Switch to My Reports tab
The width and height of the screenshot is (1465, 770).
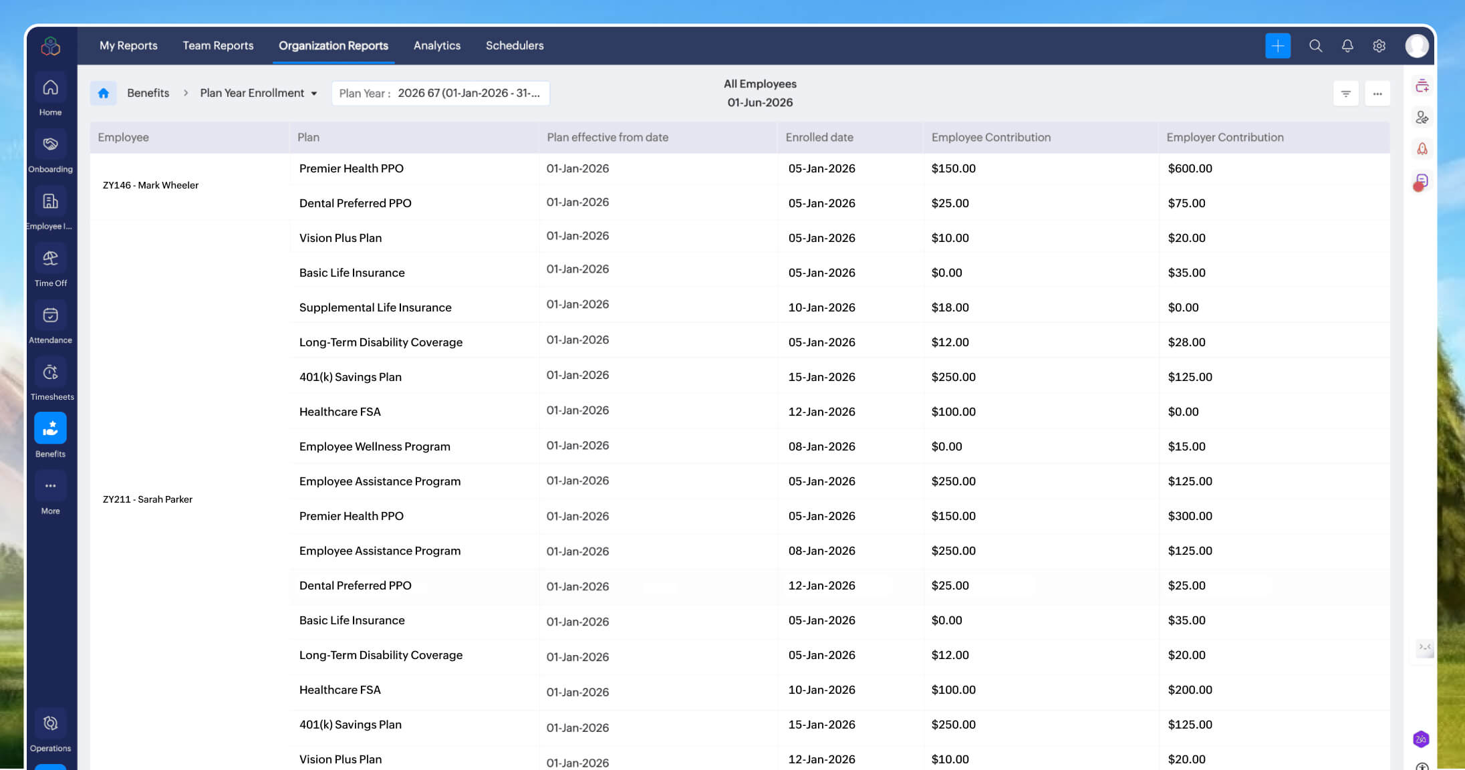pos(128,45)
